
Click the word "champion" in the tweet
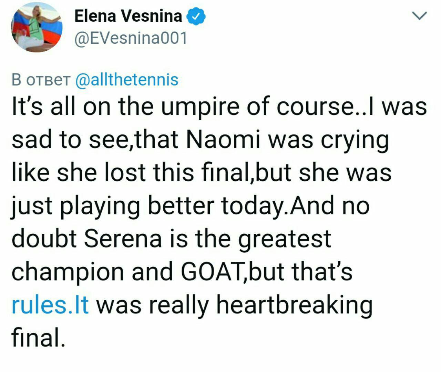point(68,272)
